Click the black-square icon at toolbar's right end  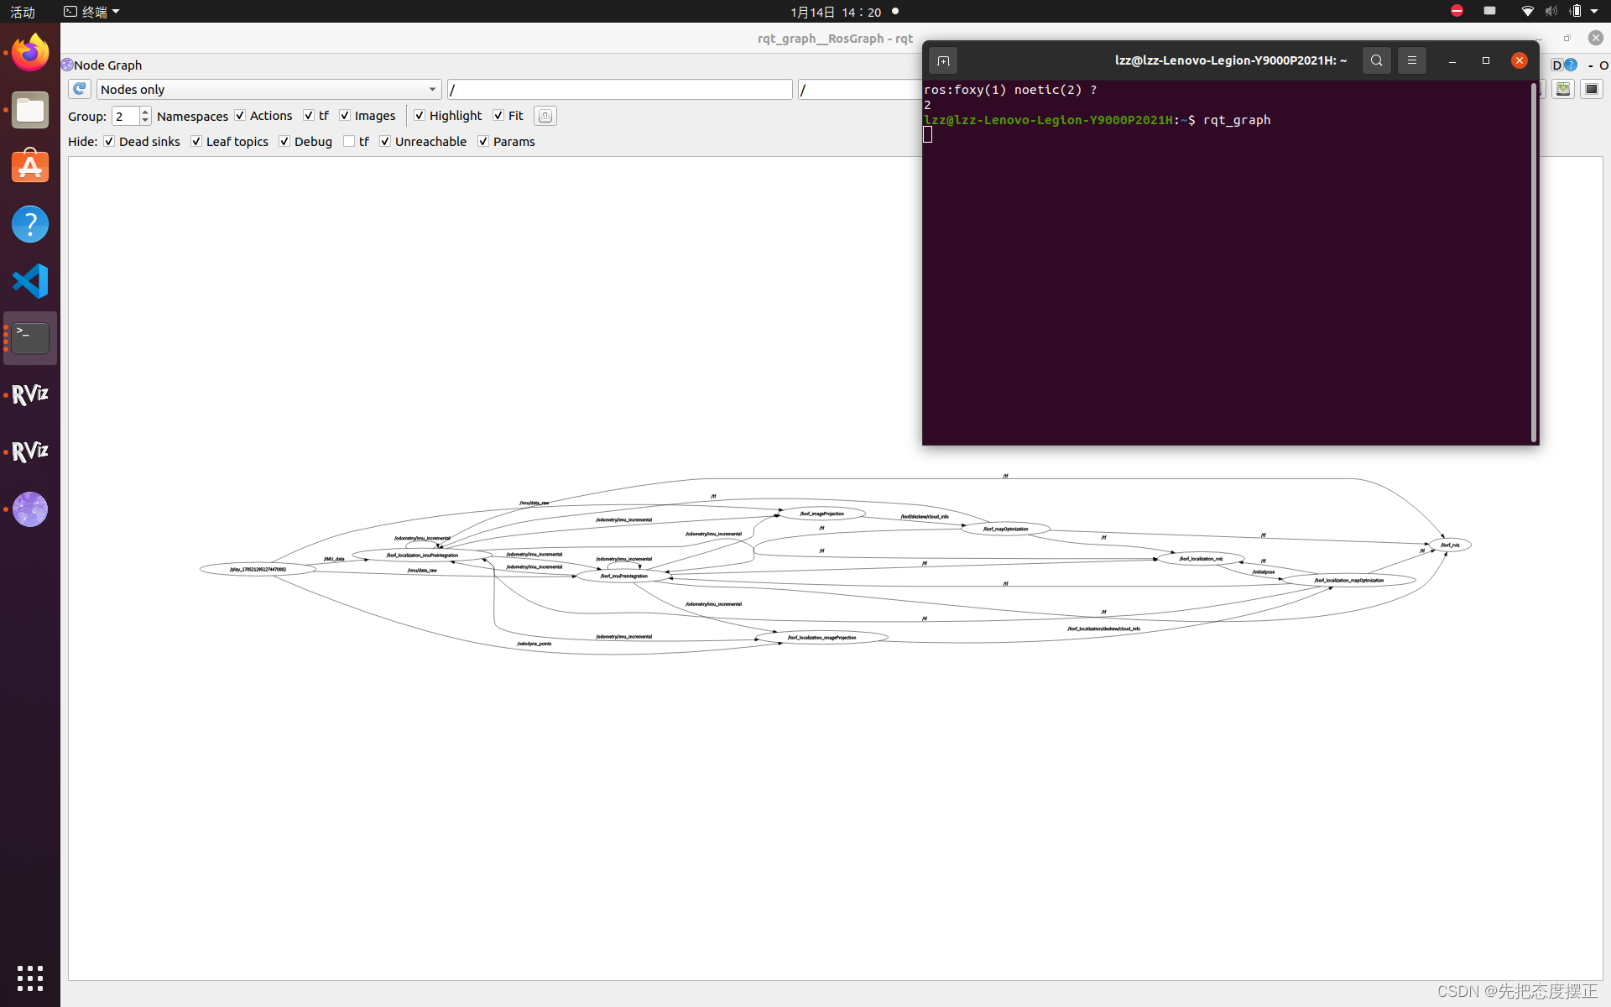tap(1591, 89)
